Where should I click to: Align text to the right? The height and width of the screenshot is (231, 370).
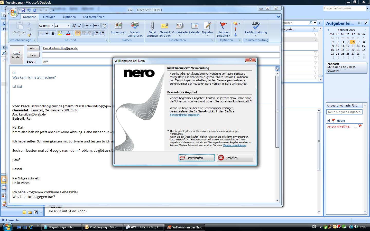(x=89, y=33)
